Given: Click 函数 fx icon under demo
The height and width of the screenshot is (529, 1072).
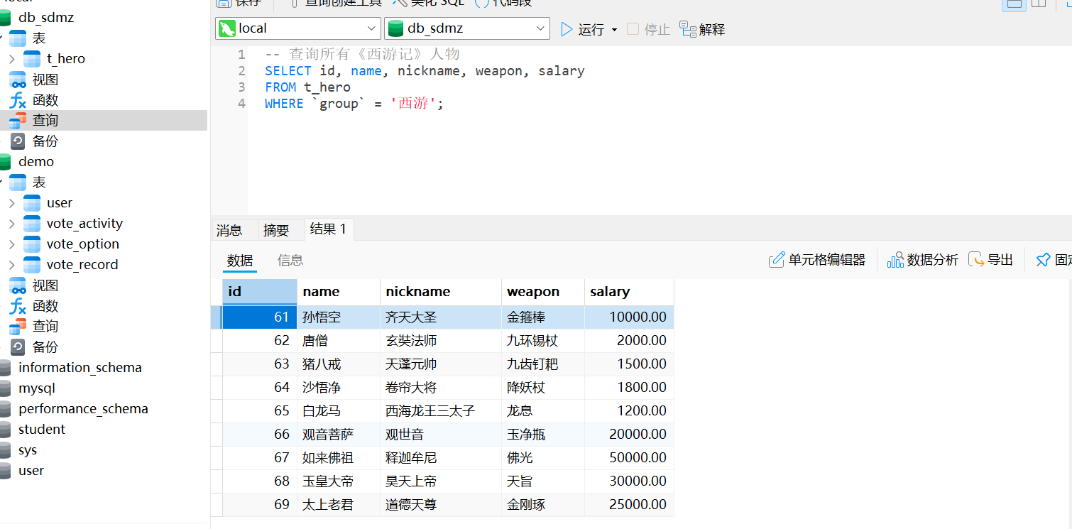Looking at the screenshot, I should (18, 306).
